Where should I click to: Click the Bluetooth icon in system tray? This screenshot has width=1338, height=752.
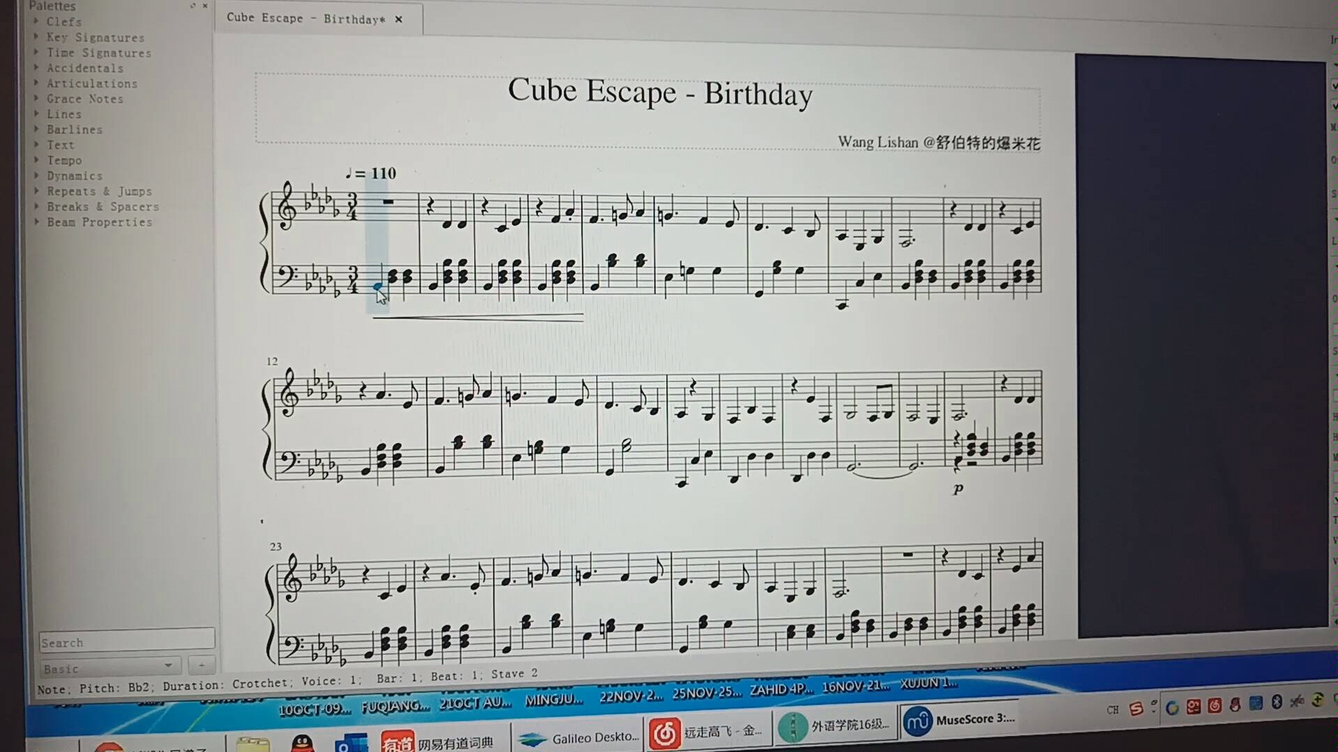(1277, 702)
